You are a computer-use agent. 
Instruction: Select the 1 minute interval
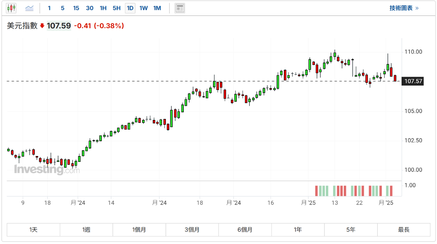[49, 8]
